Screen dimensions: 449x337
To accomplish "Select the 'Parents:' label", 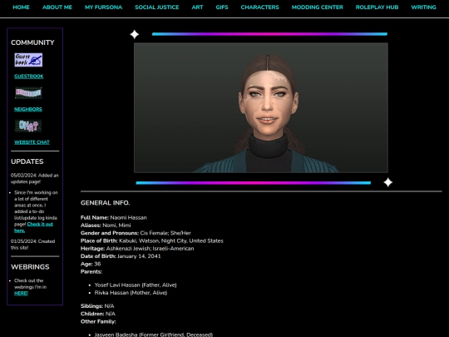I will pos(91,271).
